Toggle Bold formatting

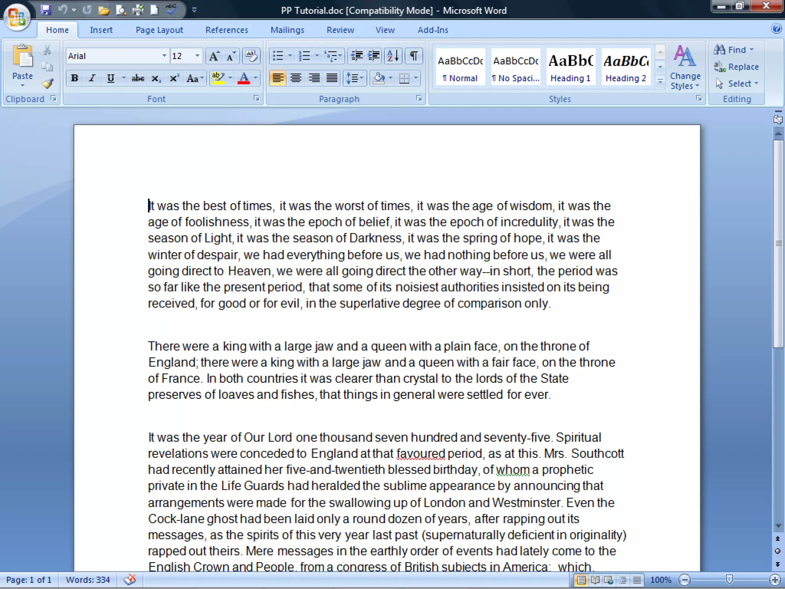pyautogui.click(x=75, y=78)
